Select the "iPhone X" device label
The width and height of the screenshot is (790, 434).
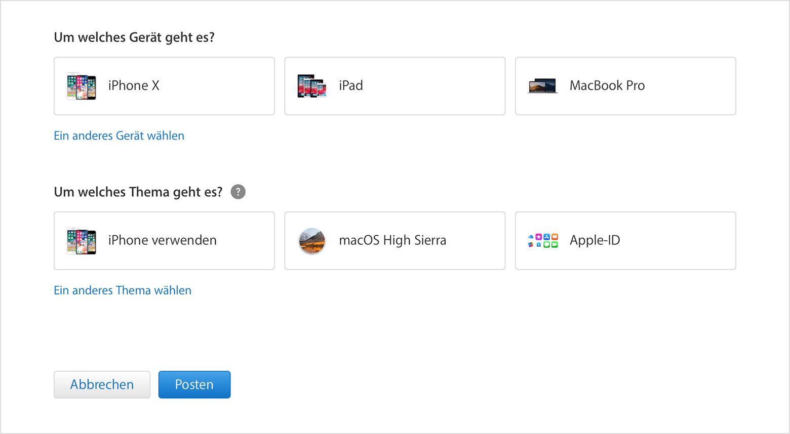(x=134, y=86)
